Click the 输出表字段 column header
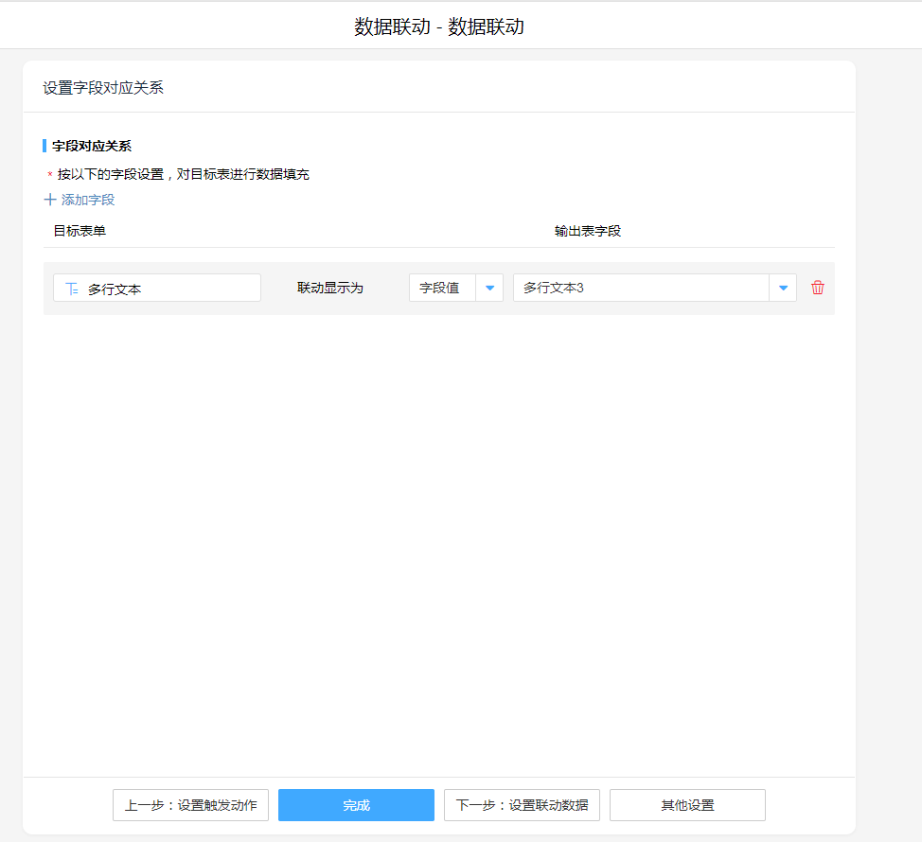This screenshot has width=922, height=842. coord(588,231)
